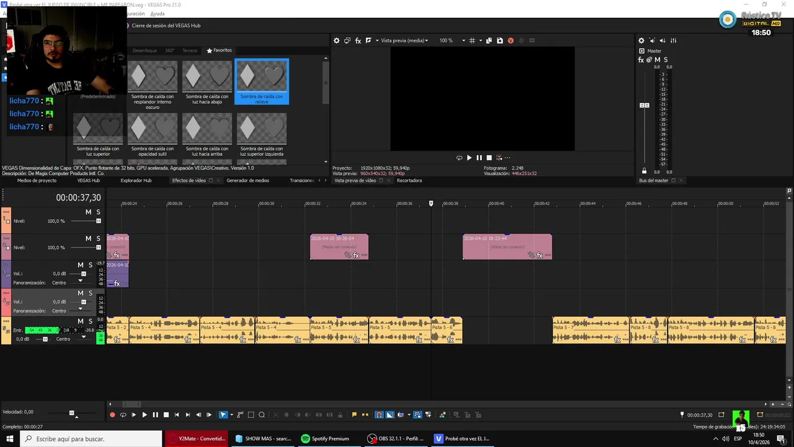Adjust the Master bus volume fader
Image resolution: width=794 pixels, height=447 pixels.
(645, 106)
